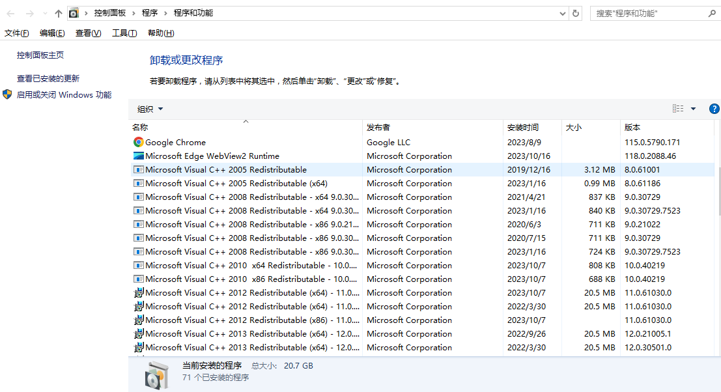
Task: Go up one folder level
Action: point(59,13)
